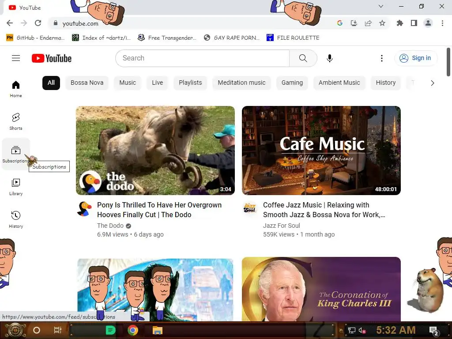Screen dimensions: 452x339
Task: Open The Dodo channel name link
Action: click(110, 226)
